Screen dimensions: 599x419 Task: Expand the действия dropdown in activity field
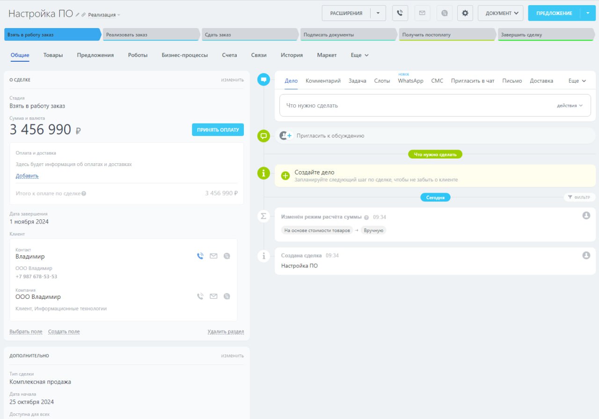(x=570, y=106)
